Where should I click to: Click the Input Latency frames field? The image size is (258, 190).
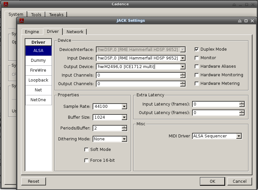tap(215, 104)
